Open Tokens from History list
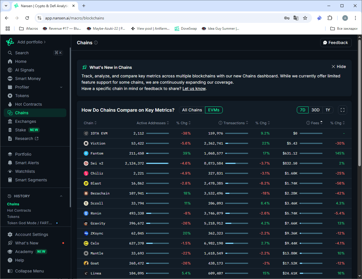 click(x=13, y=217)
